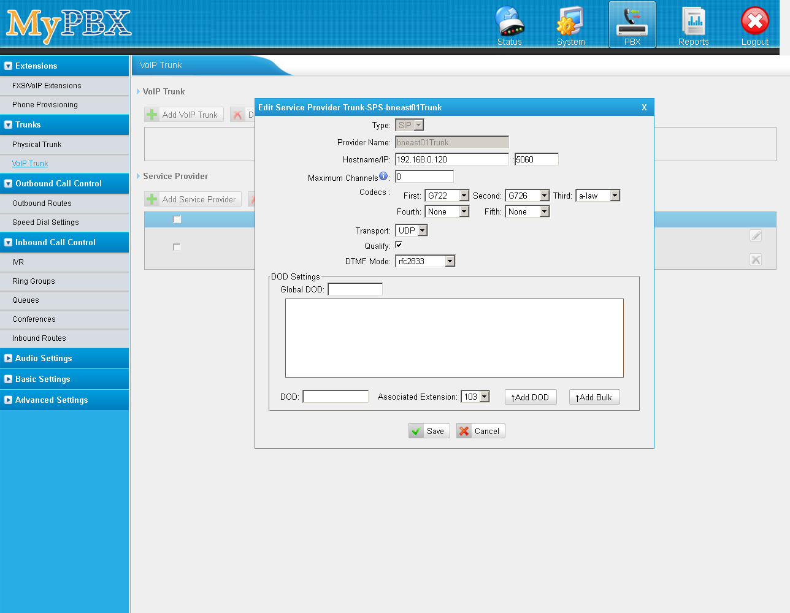Screen dimensions: 790x613
Task: Open the Fourth codec dropdown
Action: click(x=447, y=211)
